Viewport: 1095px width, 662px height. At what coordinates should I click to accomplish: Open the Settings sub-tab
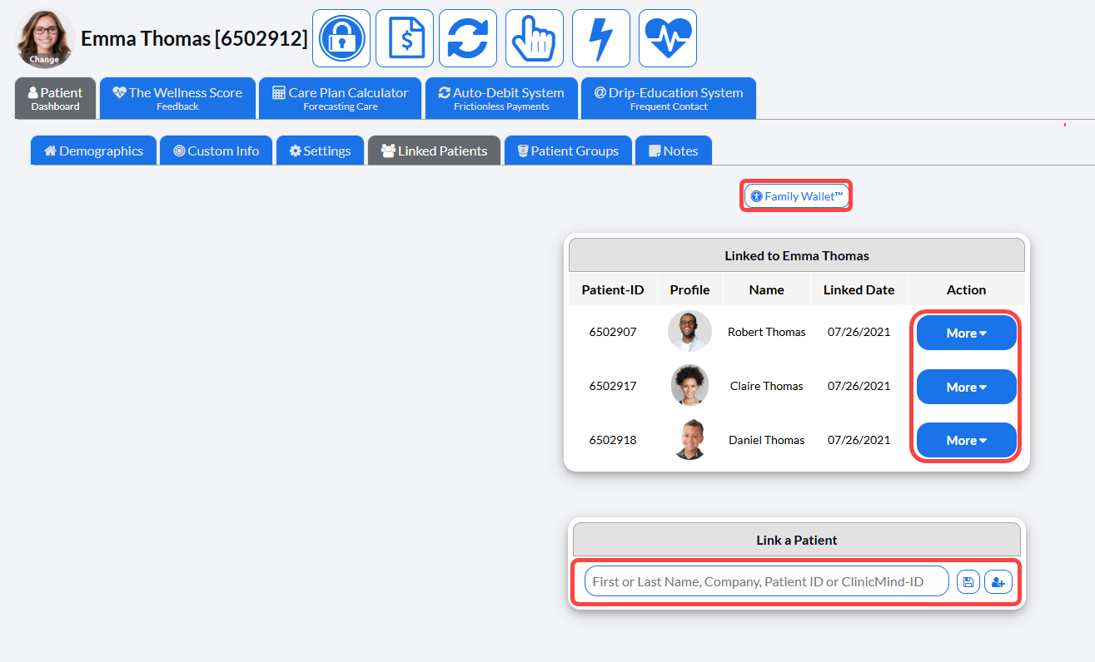321,151
